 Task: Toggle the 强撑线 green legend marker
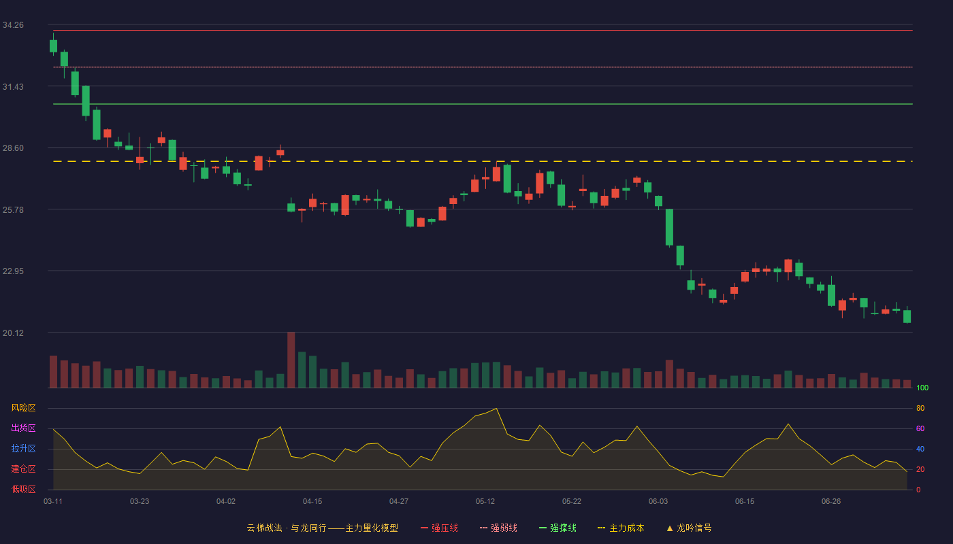click(543, 528)
